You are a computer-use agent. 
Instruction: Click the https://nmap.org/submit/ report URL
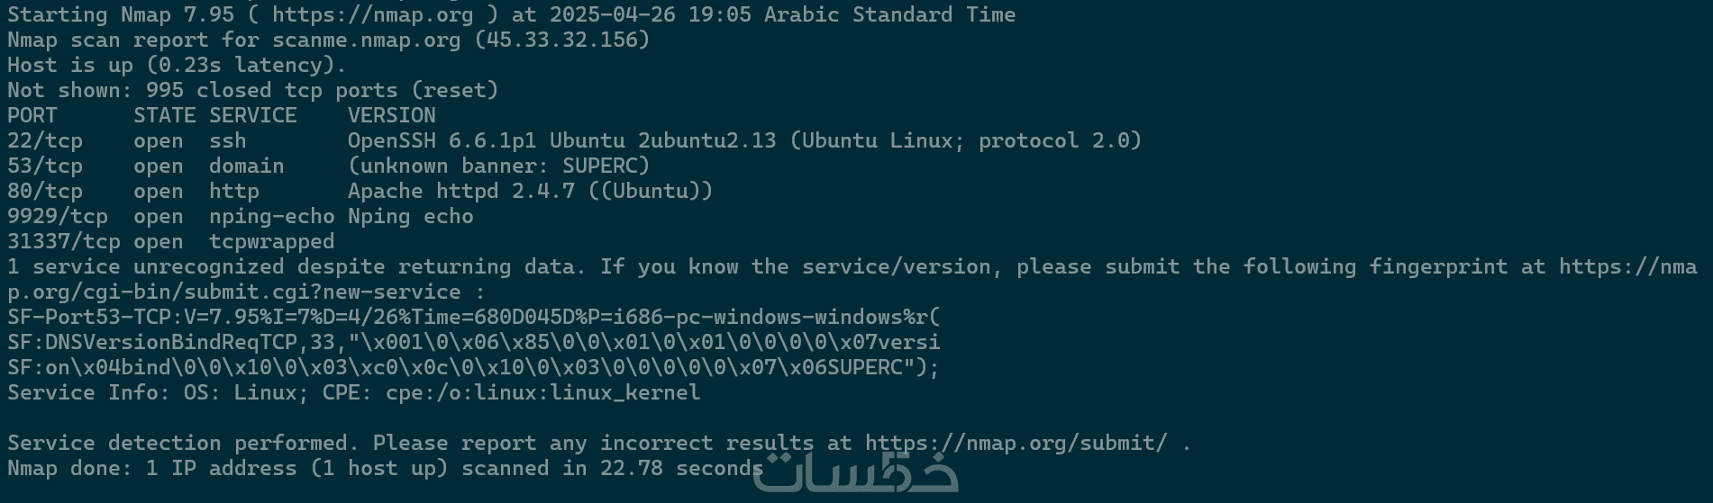(1016, 444)
